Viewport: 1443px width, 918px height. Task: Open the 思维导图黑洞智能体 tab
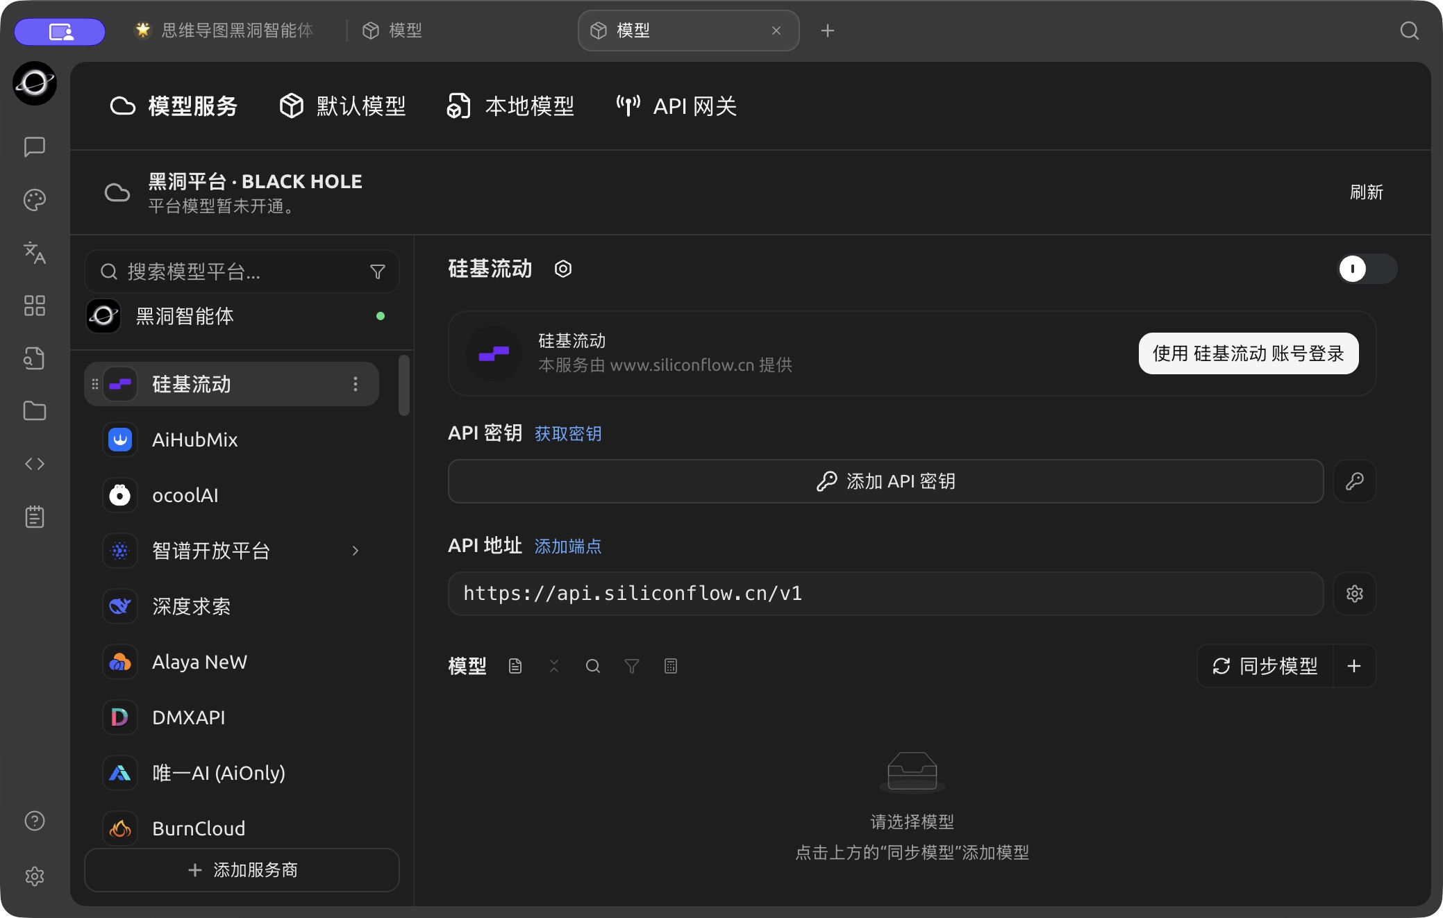click(224, 31)
